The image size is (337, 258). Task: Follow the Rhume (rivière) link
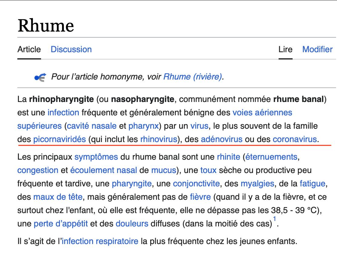pyautogui.click(x=193, y=77)
